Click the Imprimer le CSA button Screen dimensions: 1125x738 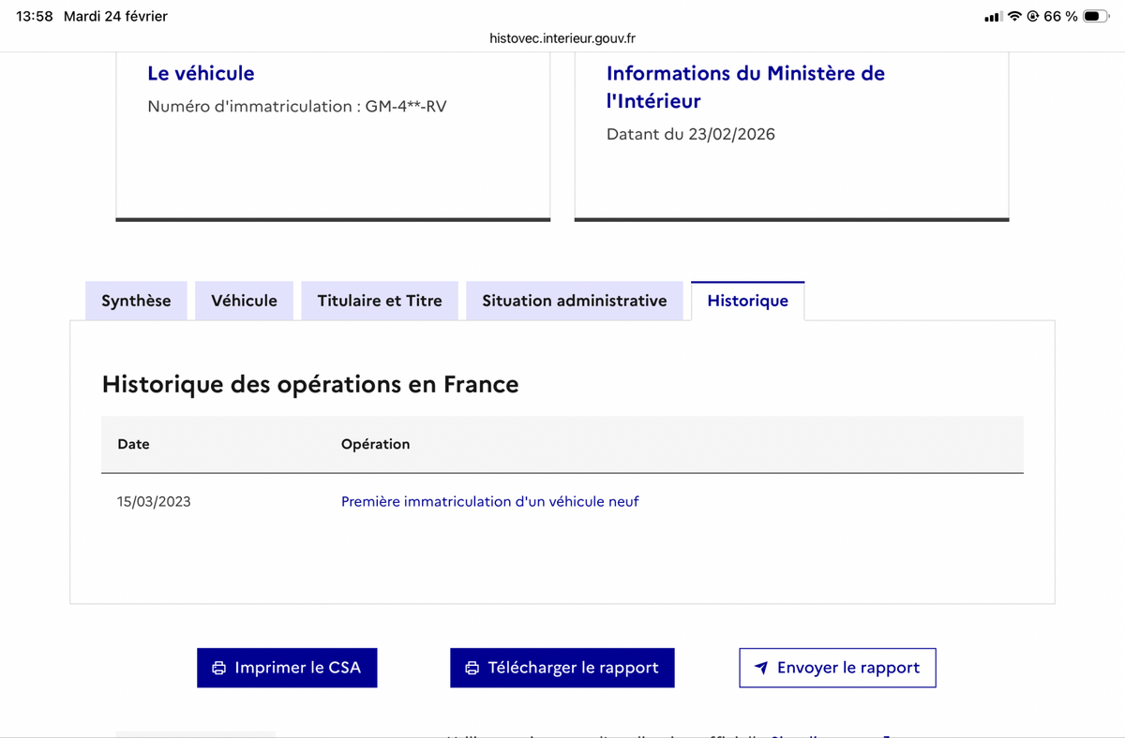[287, 668]
